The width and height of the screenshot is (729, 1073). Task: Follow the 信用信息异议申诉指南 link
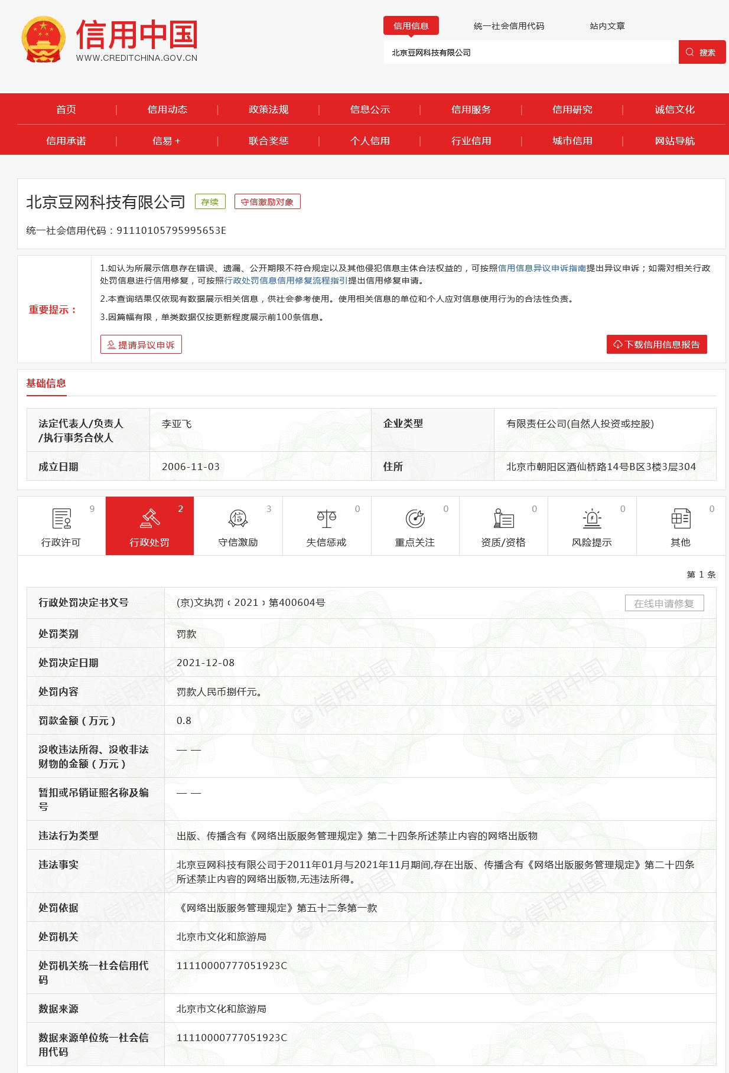(542, 268)
